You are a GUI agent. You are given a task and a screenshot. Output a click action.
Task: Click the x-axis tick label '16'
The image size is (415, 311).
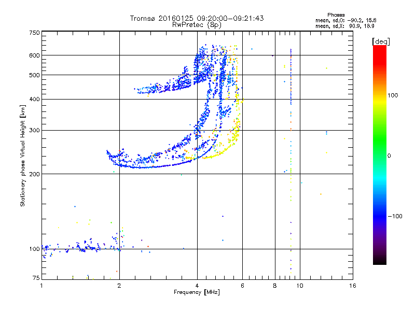tap(353, 286)
